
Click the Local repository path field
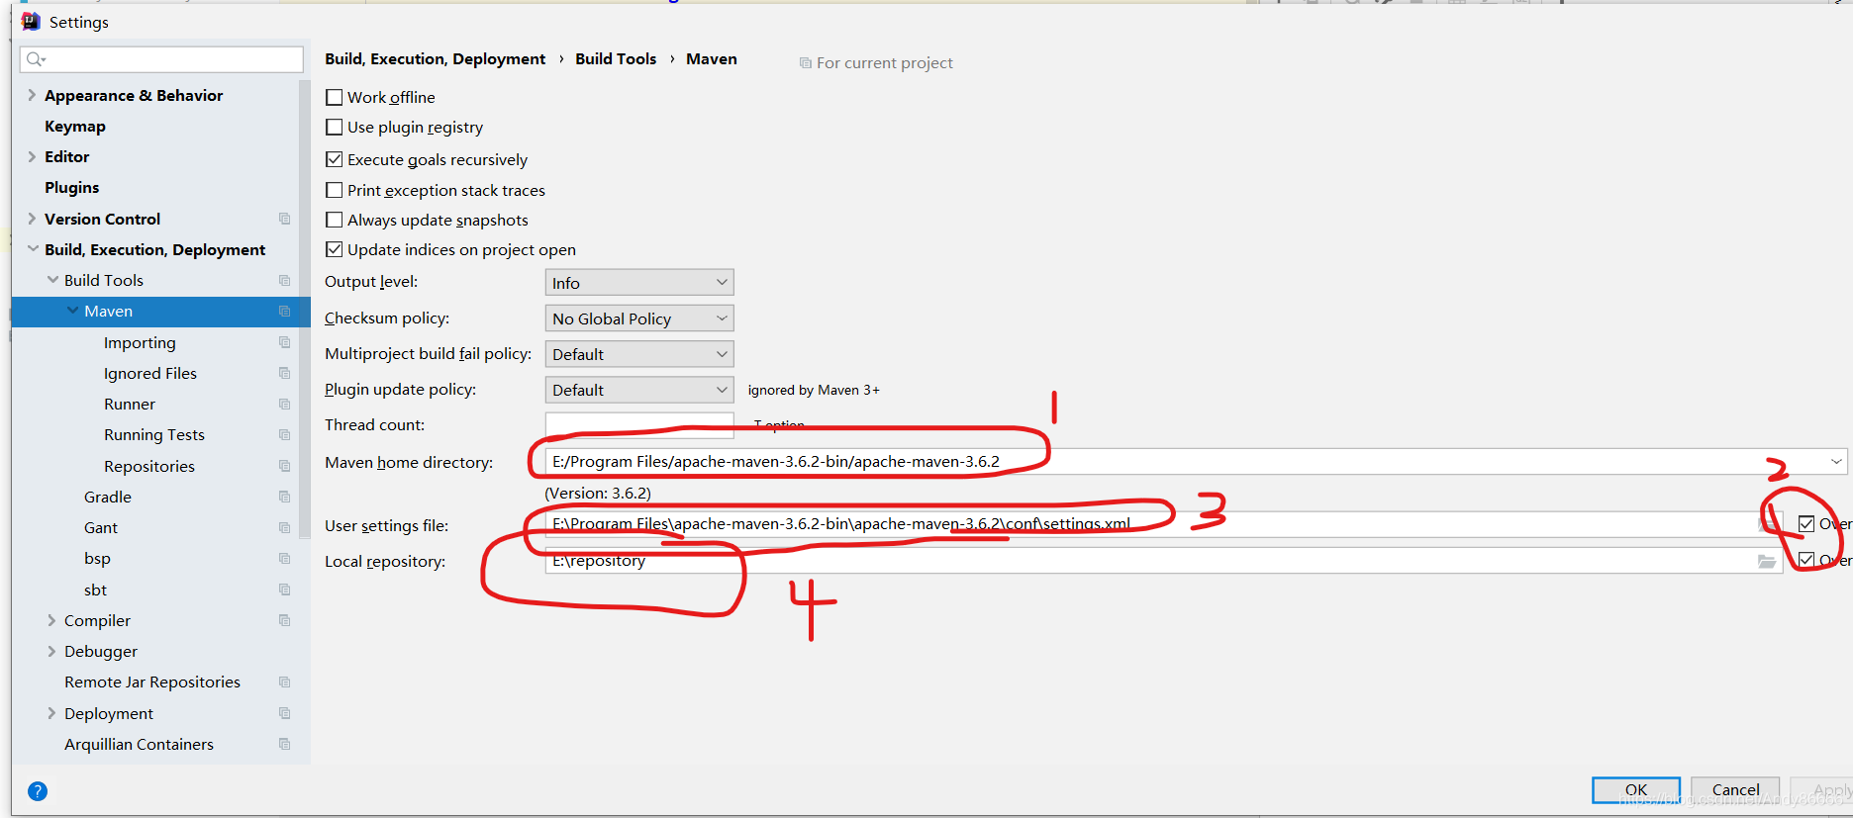point(1163,561)
